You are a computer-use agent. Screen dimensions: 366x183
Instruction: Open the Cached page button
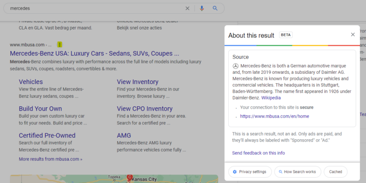click(335, 172)
